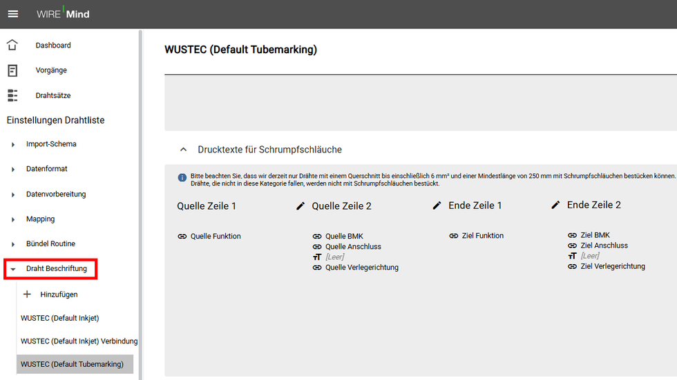Click link icon beside Quelle Verlegerichtung
Viewport: 677px width, 380px height.
click(x=317, y=267)
